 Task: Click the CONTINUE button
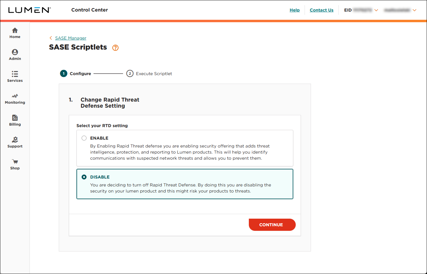tap(272, 225)
